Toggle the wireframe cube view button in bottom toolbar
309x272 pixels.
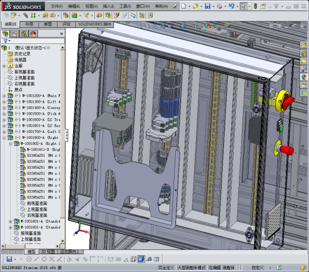(x=134, y=259)
